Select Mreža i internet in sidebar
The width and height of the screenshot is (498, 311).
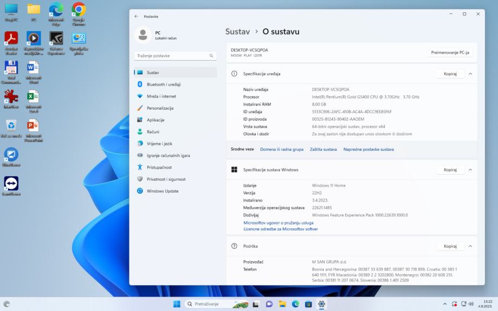pos(161,96)
